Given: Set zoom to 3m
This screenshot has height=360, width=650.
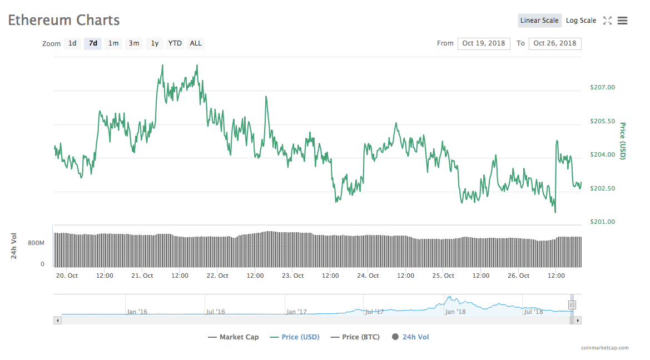Looking at the screenshot, I should [134, 43].
